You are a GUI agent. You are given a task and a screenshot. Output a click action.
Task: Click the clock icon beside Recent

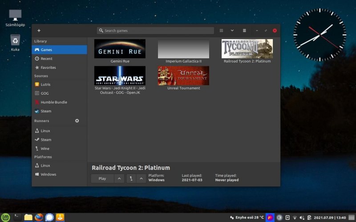[37, 59]
